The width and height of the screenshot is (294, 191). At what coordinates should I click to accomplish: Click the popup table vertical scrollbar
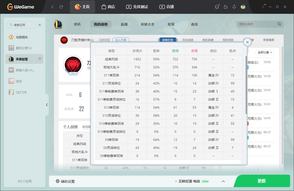tap(246, 85)
